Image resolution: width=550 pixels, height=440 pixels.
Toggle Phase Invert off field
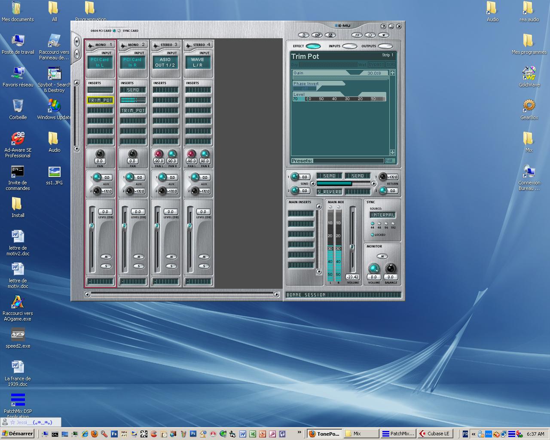tap(305, 89)
